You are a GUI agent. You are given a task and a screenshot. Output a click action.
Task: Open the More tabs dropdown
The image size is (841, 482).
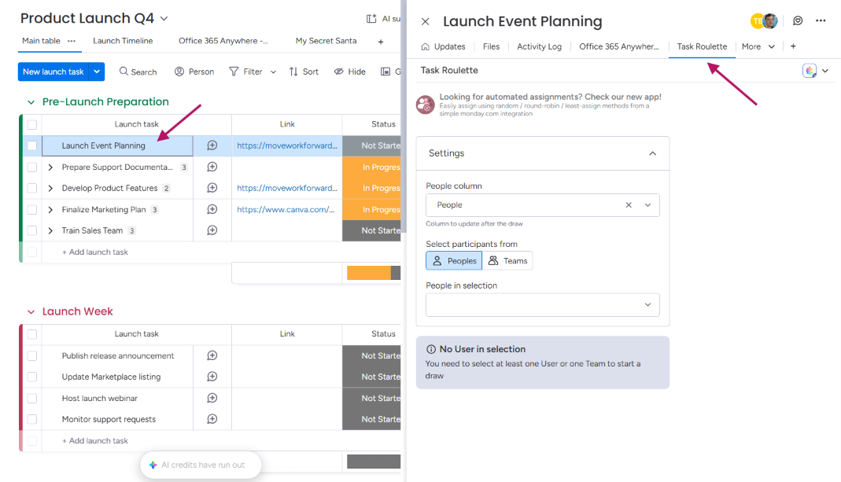coord(758,46)
